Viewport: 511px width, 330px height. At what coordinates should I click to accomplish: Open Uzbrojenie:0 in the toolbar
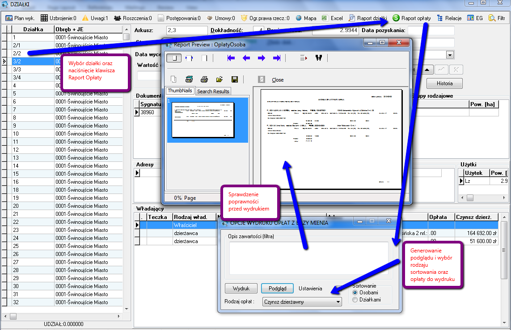[x=58, y=18]
